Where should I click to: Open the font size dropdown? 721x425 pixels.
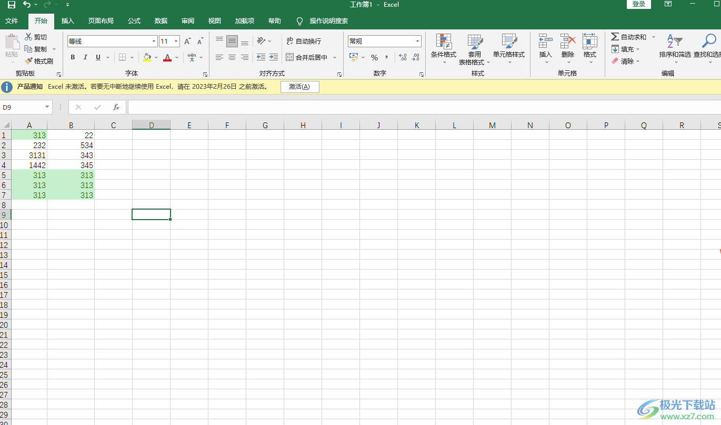176,41
